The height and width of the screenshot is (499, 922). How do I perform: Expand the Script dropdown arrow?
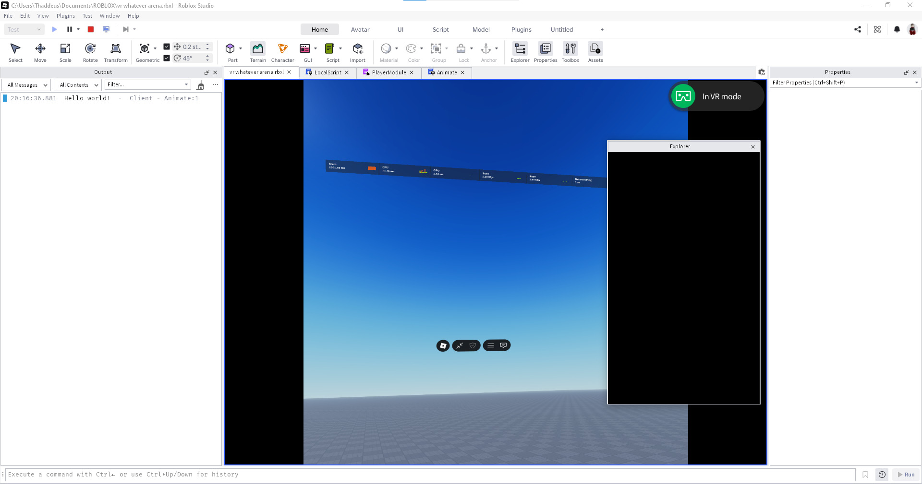(340, 48)
